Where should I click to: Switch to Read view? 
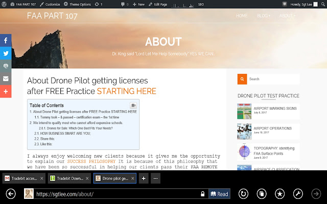coord(219,194)
